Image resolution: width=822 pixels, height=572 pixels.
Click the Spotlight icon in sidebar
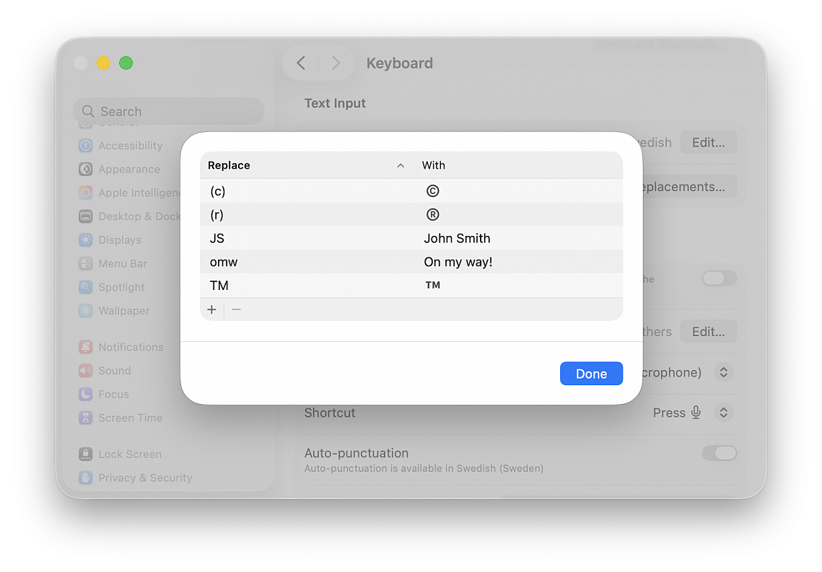pyautogui.click(x=86, y=287)
